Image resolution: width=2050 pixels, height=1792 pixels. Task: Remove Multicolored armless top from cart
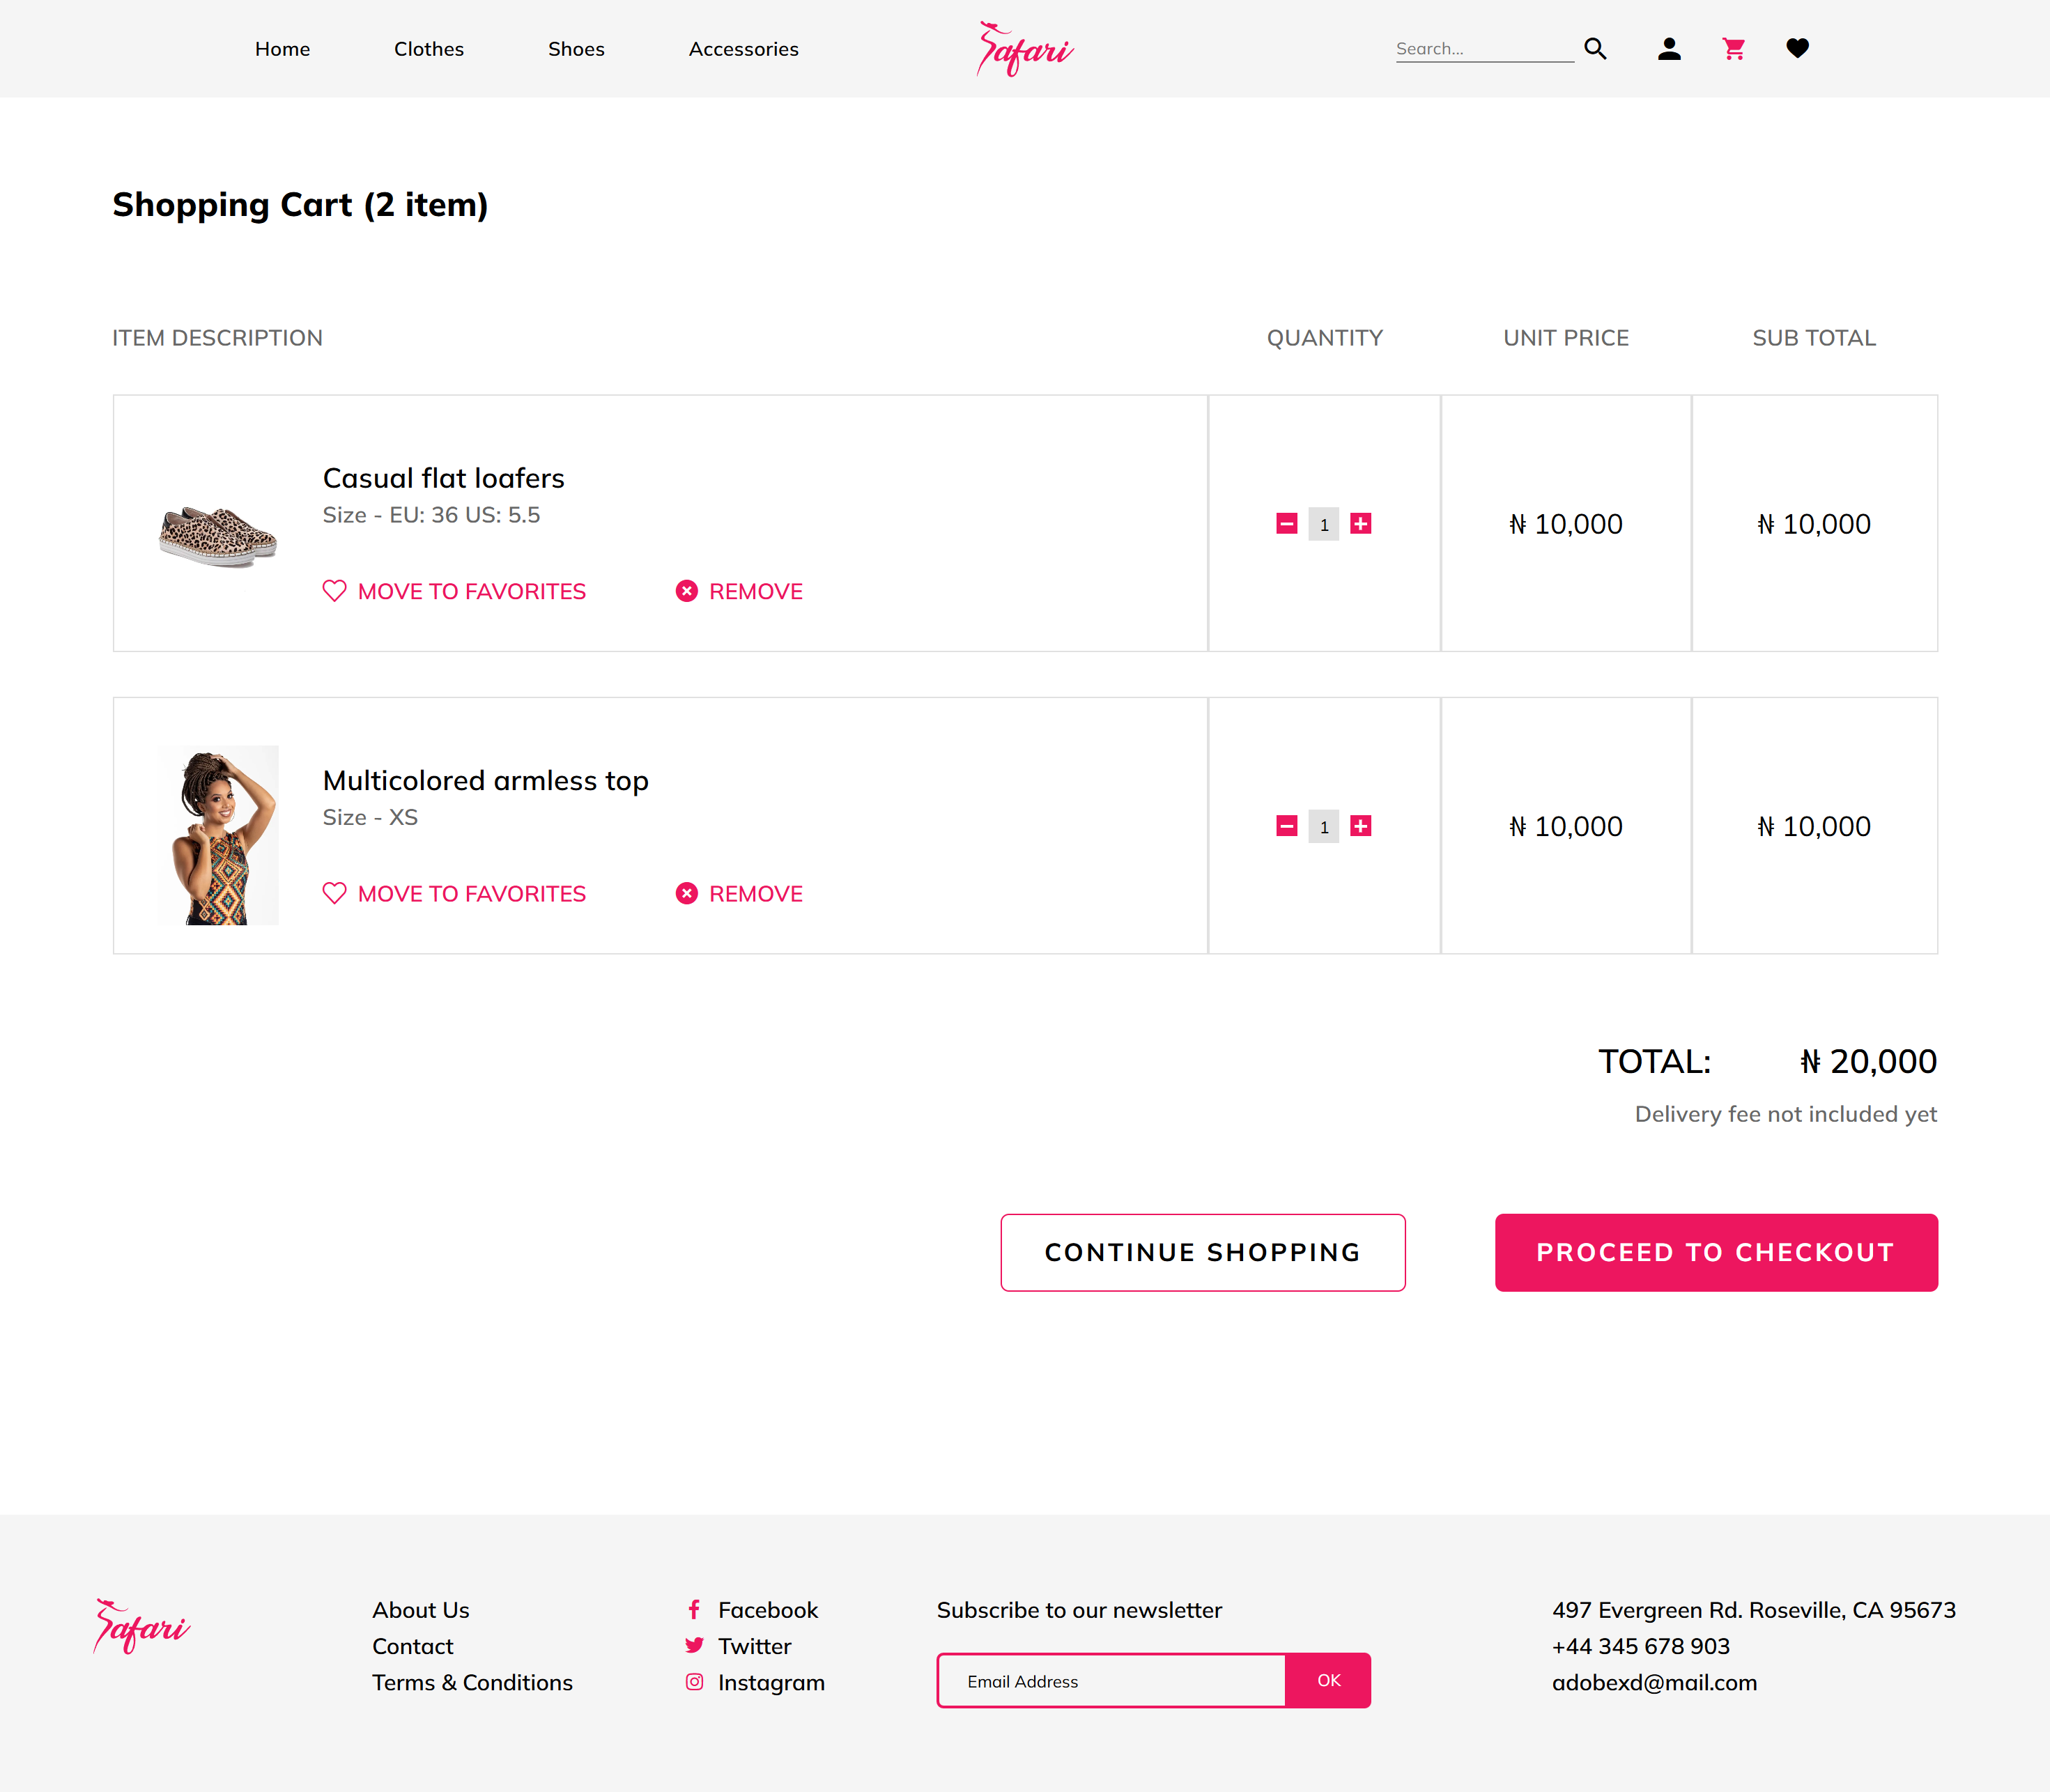[x=739, y=894]
